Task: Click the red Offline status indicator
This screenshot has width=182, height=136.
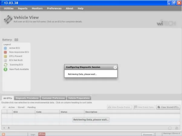Action: tap(42, 134)
